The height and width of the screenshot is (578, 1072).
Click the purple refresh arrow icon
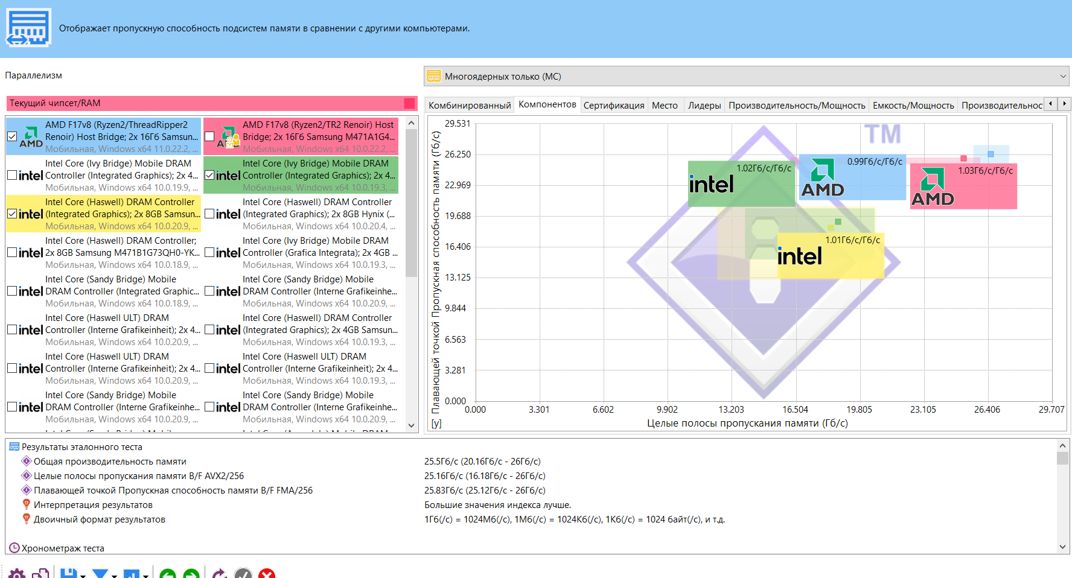pyautogui.click(x=219, y=574)
